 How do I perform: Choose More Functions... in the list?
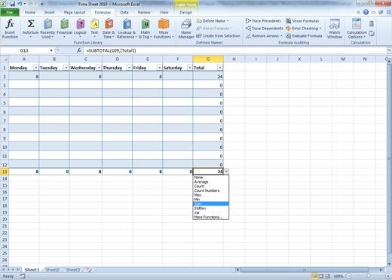210,217
